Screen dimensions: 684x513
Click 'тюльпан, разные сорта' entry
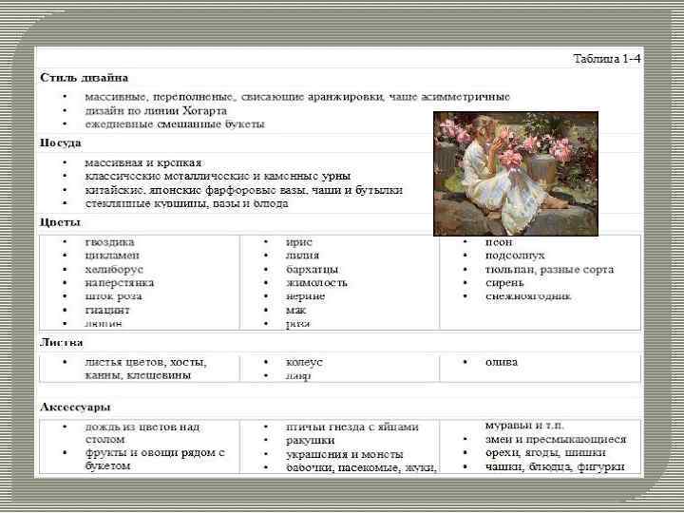click(550, 270)
